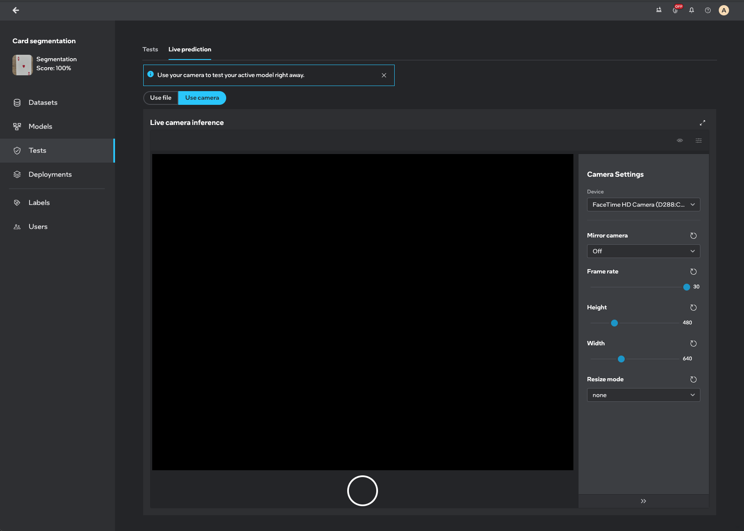The height and width of the screenshot is (531, 744).
Task: Go back using the arrow icon
Action: (16, 10)
